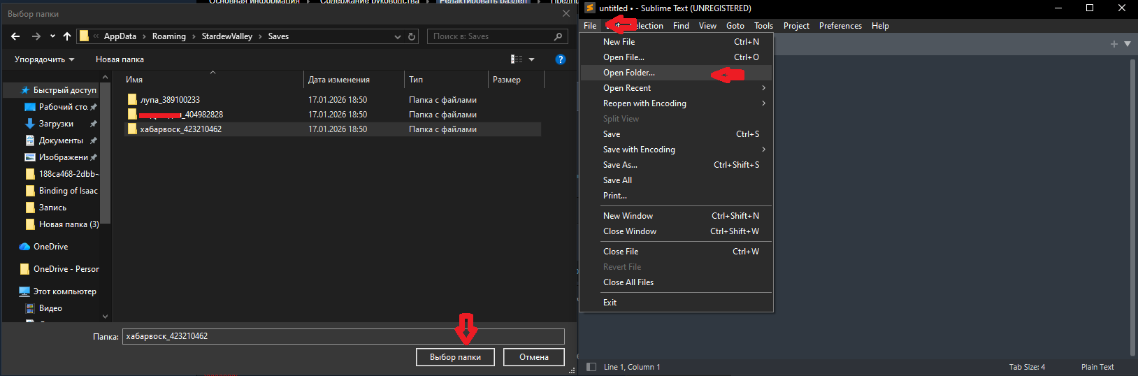1138x376 pixels.
Task: Click the Sublime Text app logo in title bar
Action: (590, 8)
